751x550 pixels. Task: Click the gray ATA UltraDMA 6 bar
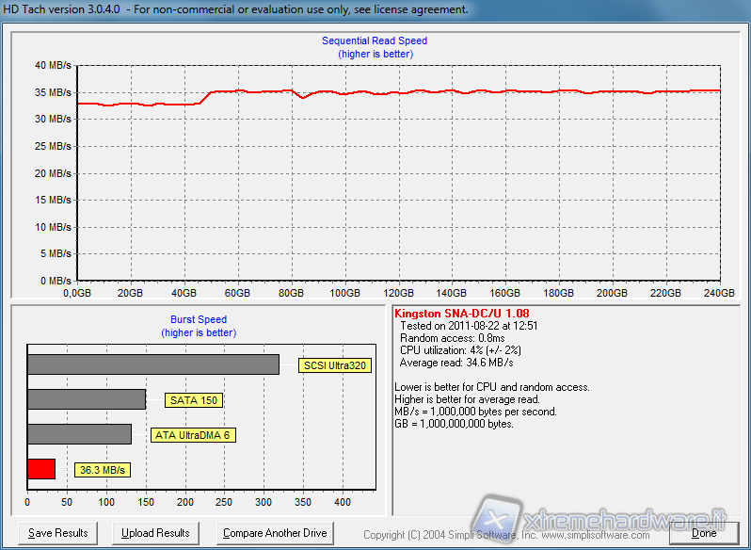[x=80, y=434]
